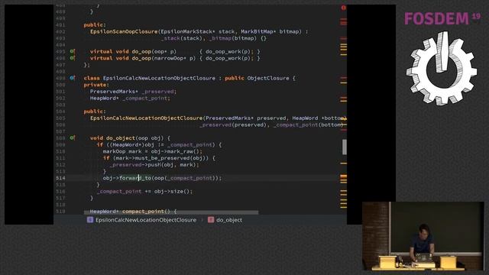Click line number 514 in the gutter
Viewport: 489px width, 275px height.
pyautogui.click(x=60, y=178)
